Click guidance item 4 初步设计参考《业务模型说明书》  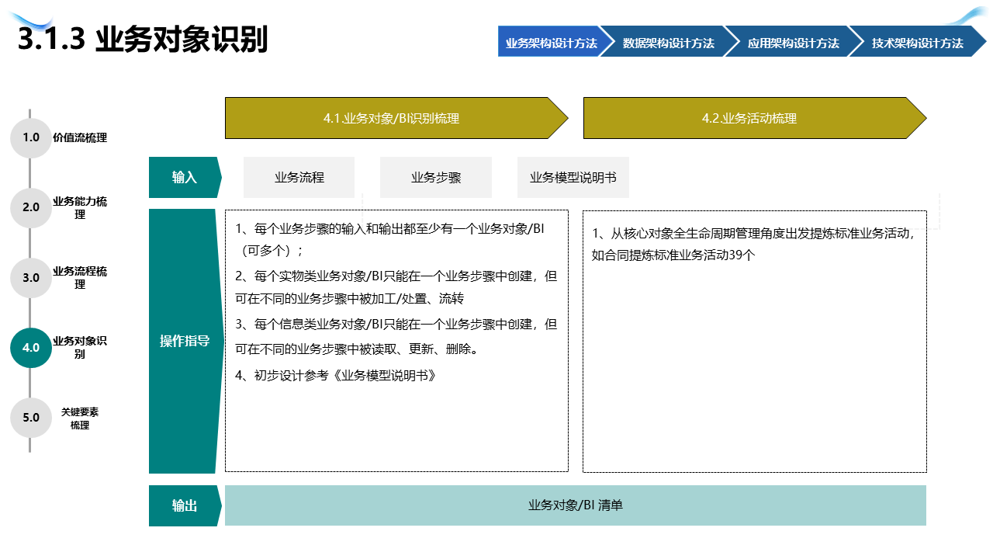[335, 375]
